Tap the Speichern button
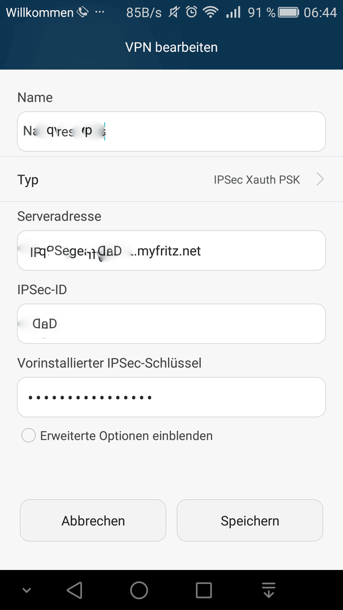Image resolution: width=343 pixels, height=610 pixels. coord(250,521)
